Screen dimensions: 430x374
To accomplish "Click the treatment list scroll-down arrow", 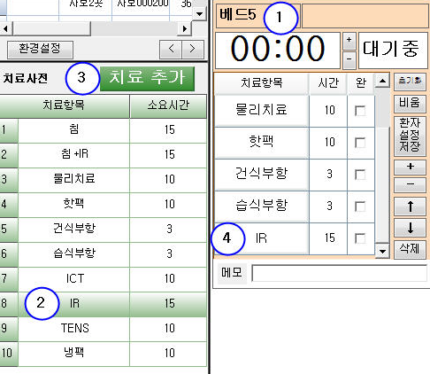I will click(x=382, y=252).
